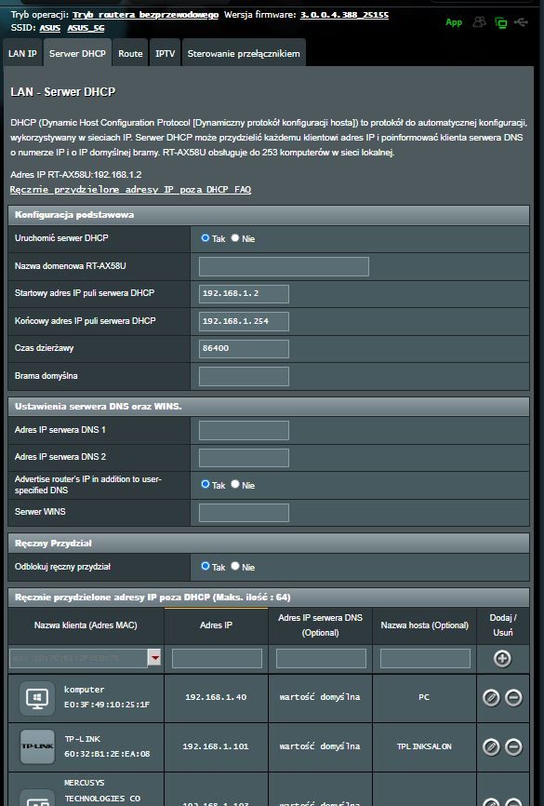Click the Brama domyślna field
This screenshot has height=806, width=544.
[244, 376]
